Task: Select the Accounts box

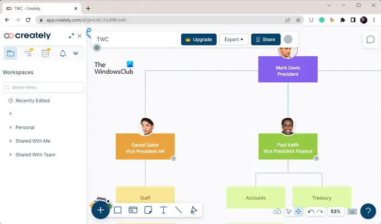Action: click(x=256, y=197)
